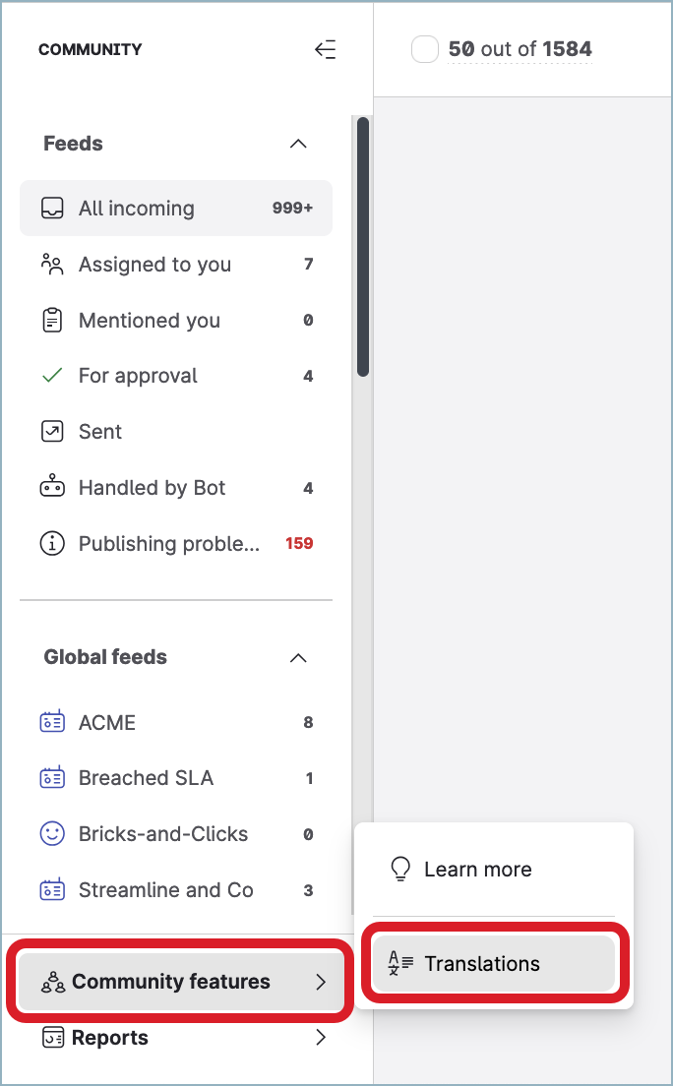Click the Bricks-and-Clicks smiley icon
The image size is (673, 1086).
[x=52, y=834]
